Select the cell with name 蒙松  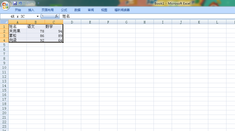click(18, 36)
